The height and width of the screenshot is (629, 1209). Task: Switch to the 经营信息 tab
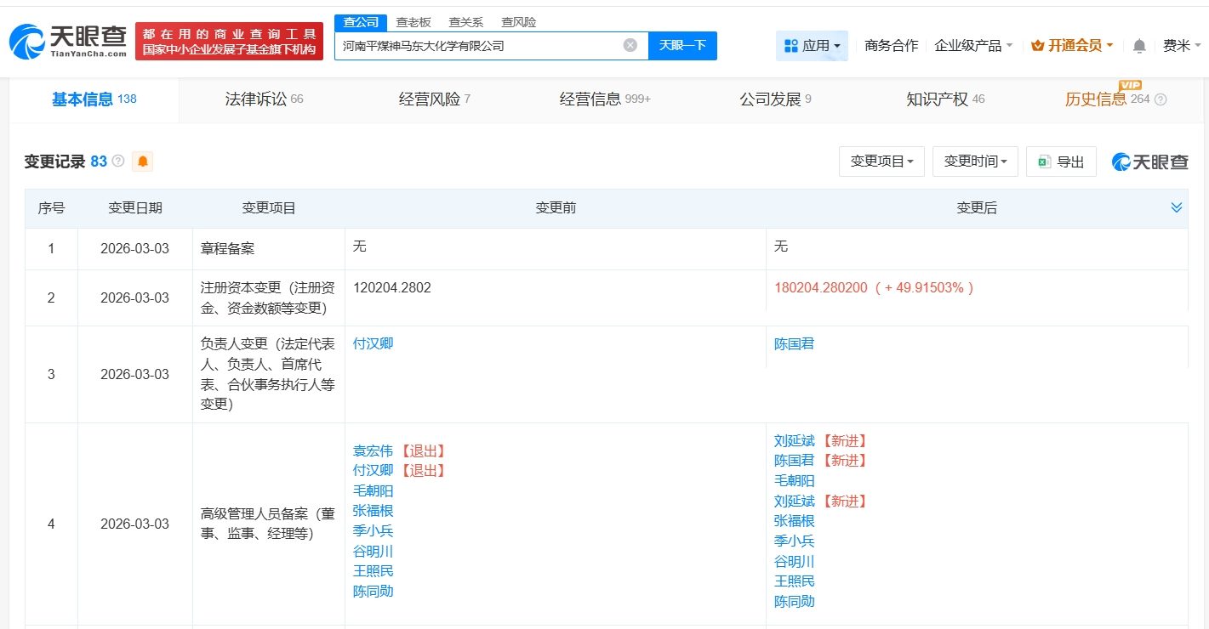coord(605,99)
